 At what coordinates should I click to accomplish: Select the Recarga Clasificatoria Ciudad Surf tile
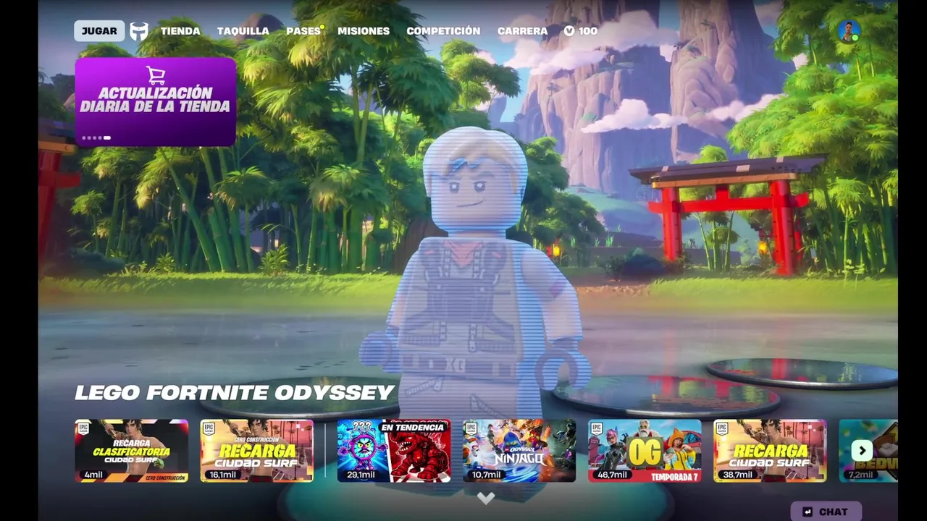[132, 451]
